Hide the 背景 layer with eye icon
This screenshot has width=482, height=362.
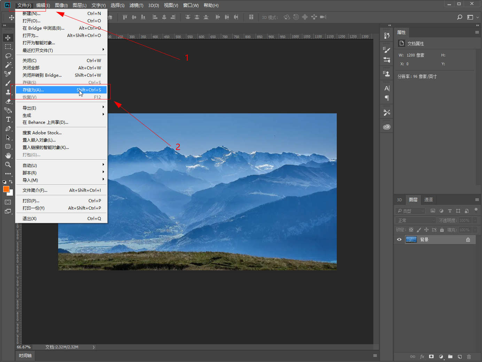pos(399,240)
